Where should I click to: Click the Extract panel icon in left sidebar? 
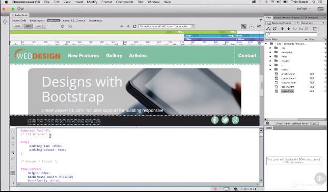(5, 21)
